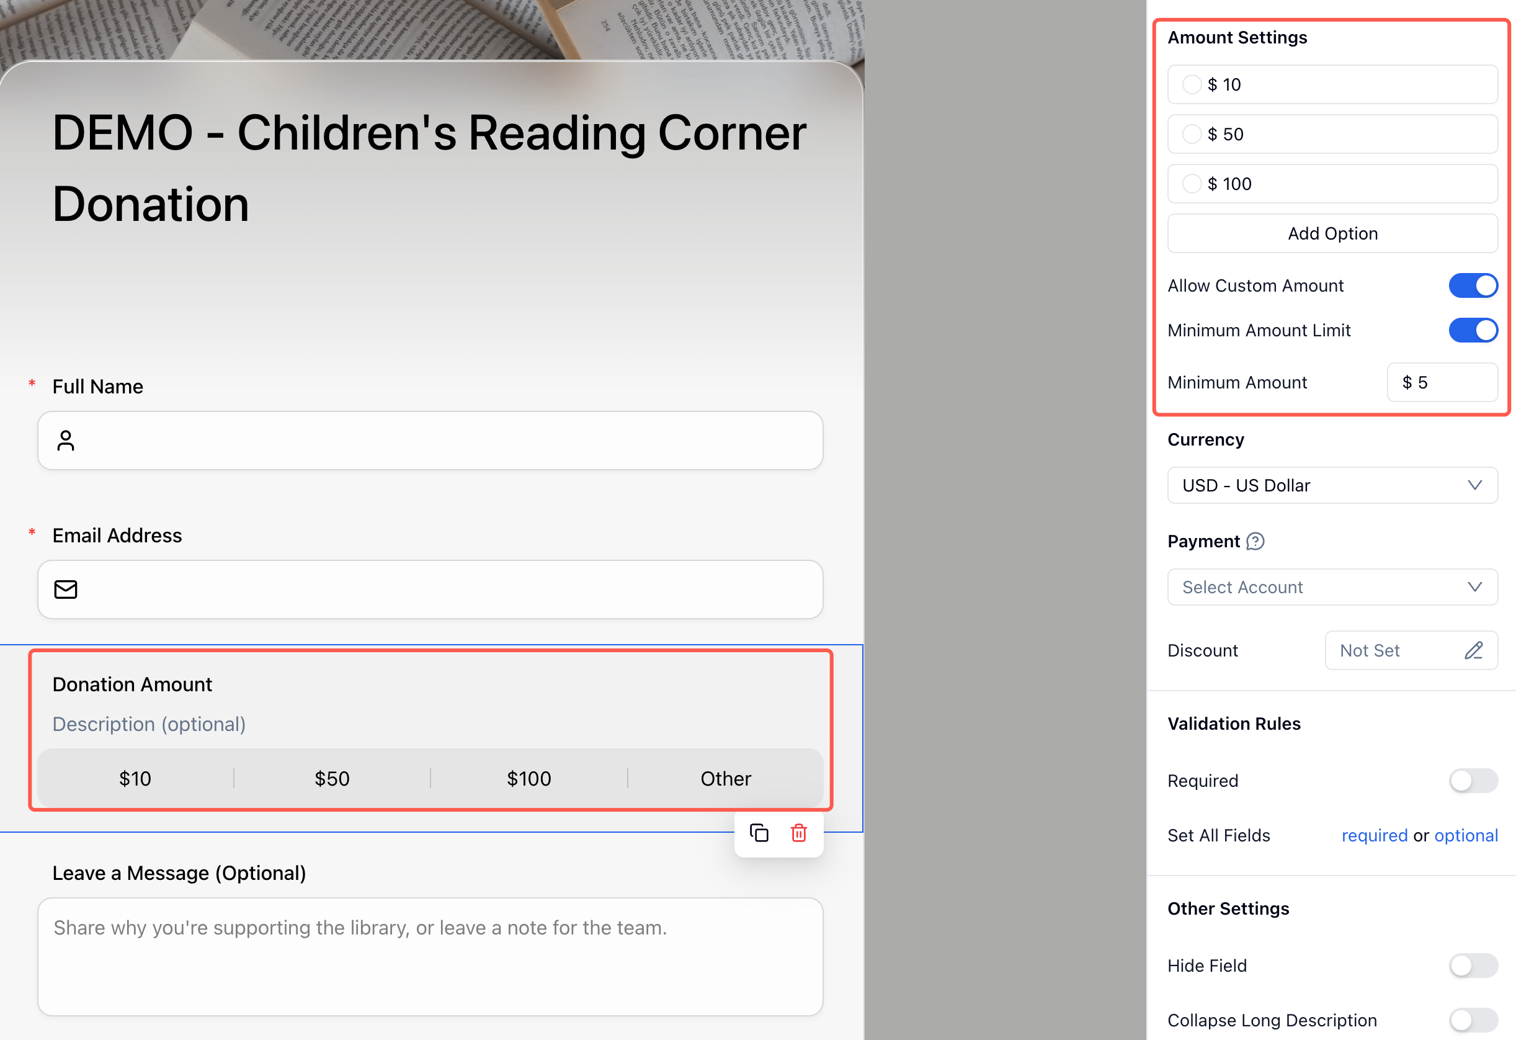Click the Donation Amount field label
This screenshot has width=1516, height=1040.
[x=132, y=684]
